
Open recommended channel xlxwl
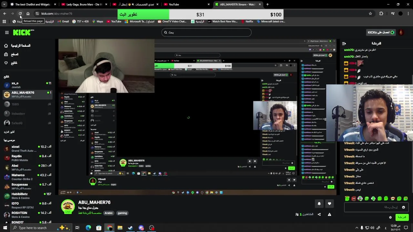[x=27, y=149]
